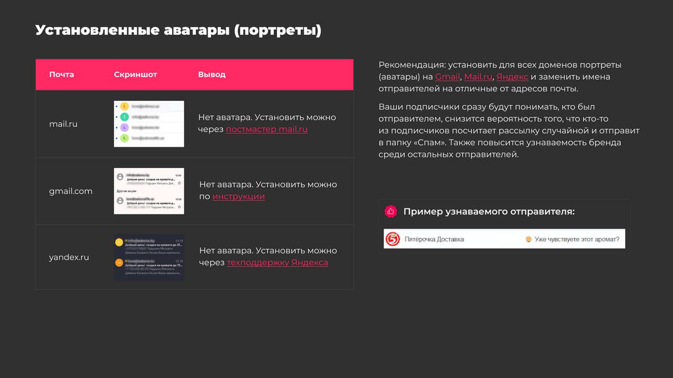Click the text Пример узнаваемого отправителя

[489, 212]
